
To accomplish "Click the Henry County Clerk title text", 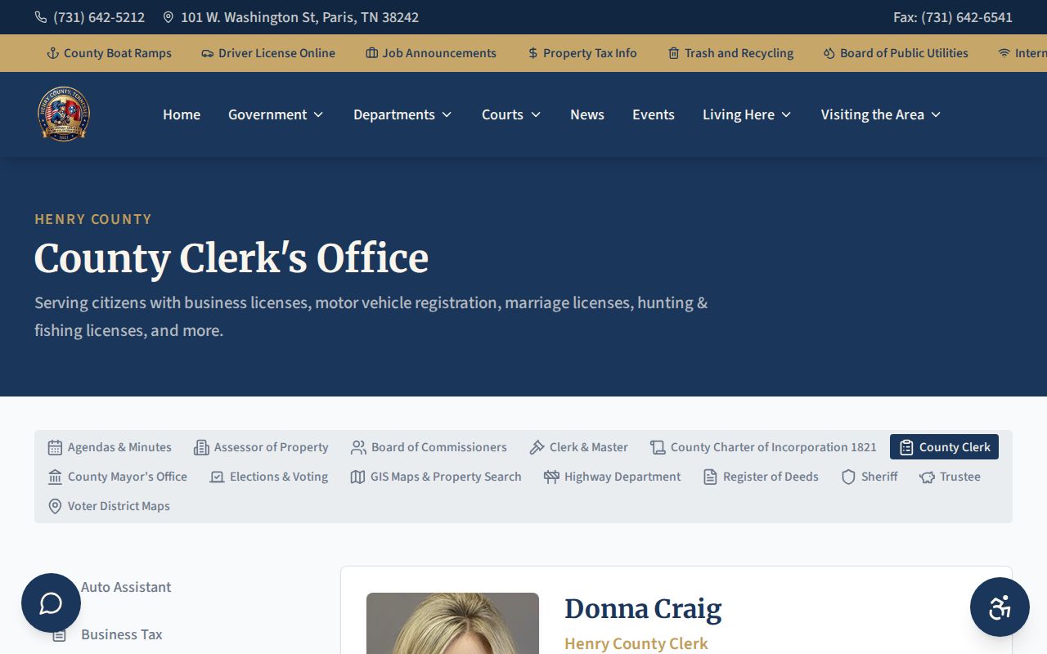I will point(636,643).
